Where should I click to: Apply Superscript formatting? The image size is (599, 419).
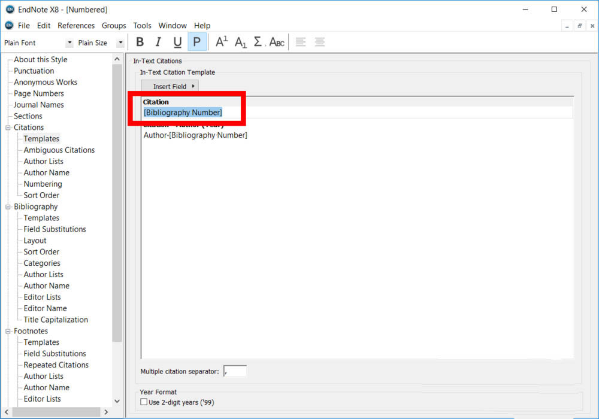click(222, 41)
